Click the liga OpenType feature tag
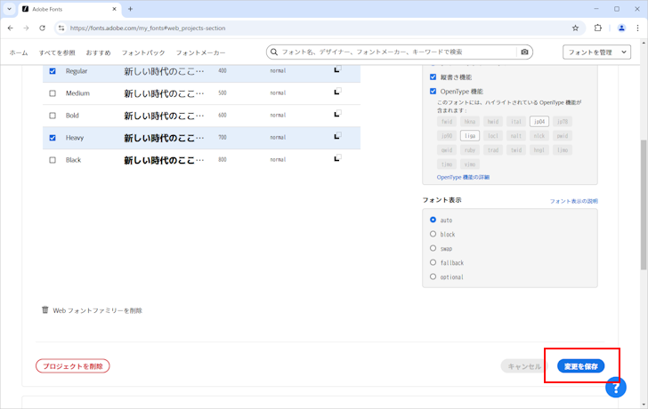 pos(470,136)
